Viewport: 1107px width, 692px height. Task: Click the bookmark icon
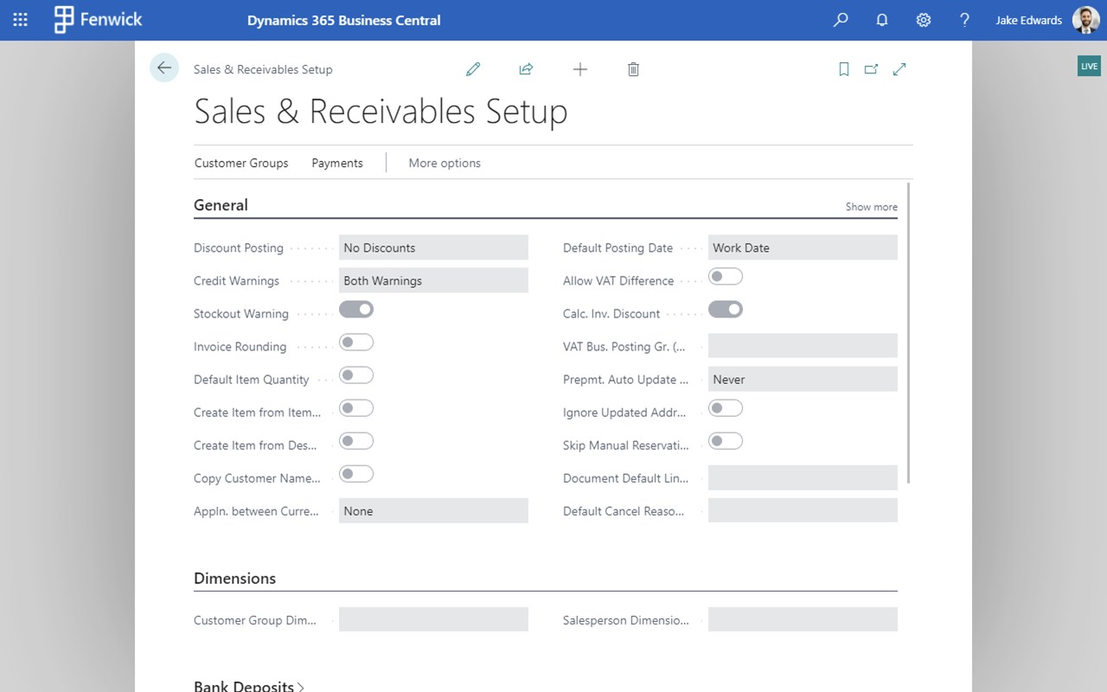click(844, 69)
